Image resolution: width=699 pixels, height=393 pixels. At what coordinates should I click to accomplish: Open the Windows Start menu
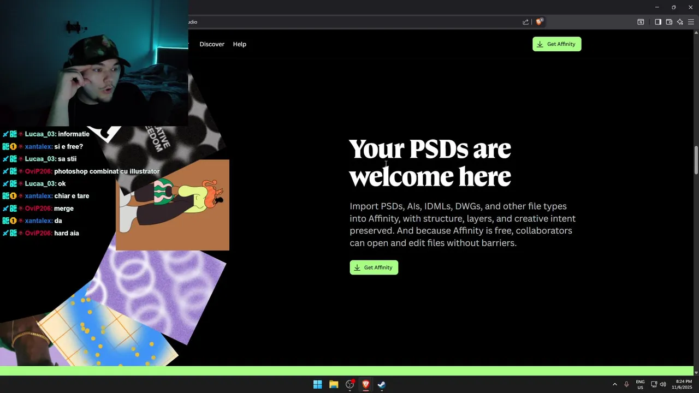coord(317,384)
